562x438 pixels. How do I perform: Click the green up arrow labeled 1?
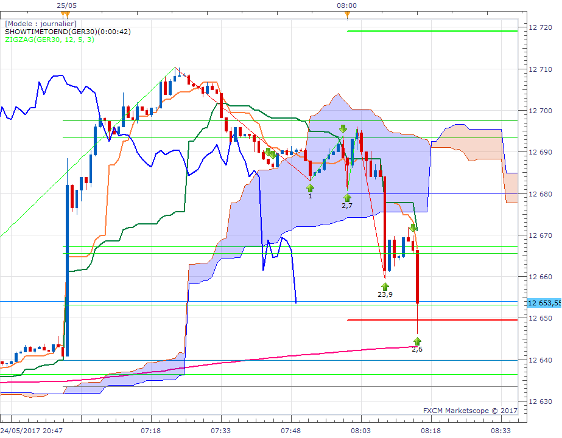tap(310, 188)
